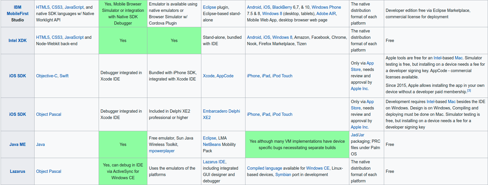The width and height of the screenshot is (488, 185).
Task: Click Android in the Intel XDK row
Action: [254, 37]
